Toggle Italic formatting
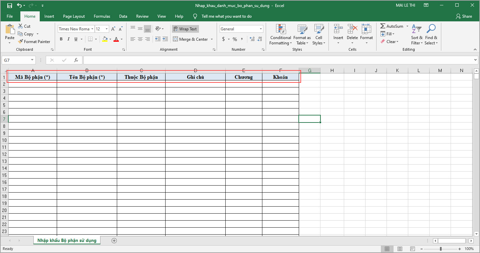Image resolution: width=480 pixels, height=253 pixels. pos(68,39)
